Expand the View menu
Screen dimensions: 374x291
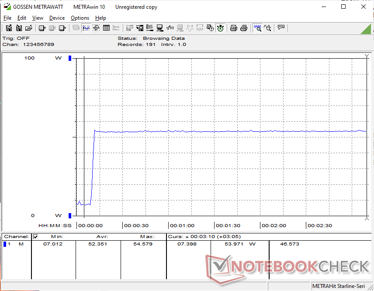click(x=38, y=18)
